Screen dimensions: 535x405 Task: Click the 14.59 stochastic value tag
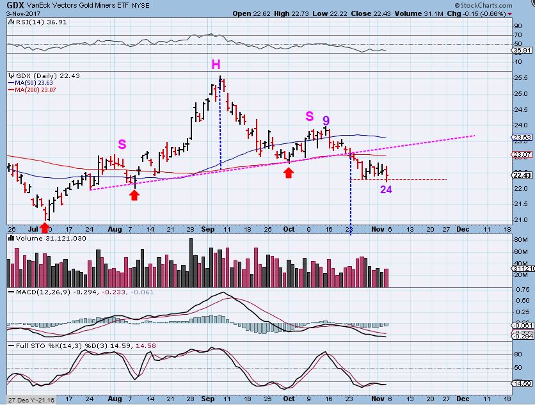(x=522, y=383)
